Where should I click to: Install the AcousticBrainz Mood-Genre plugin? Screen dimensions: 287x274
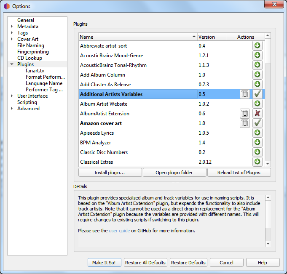(257, 55)
